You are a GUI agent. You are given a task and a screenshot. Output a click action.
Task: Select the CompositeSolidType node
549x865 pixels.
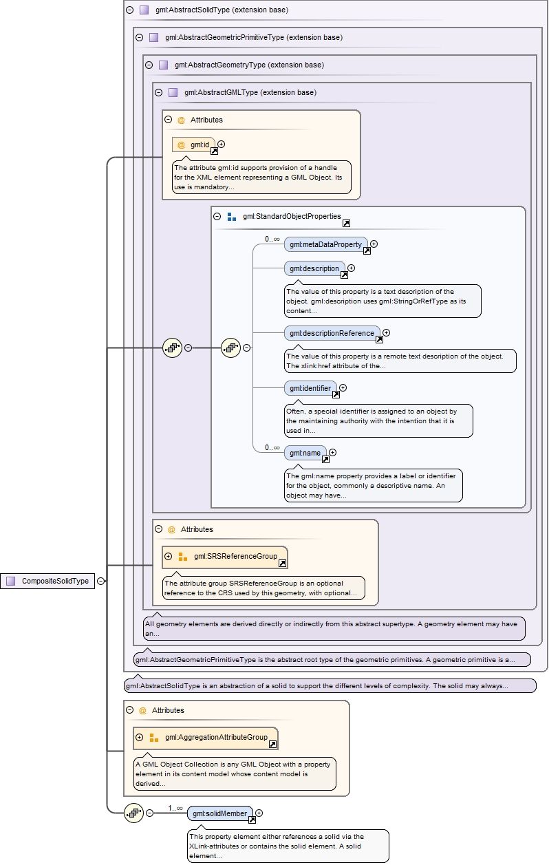[x=47, y=581]
